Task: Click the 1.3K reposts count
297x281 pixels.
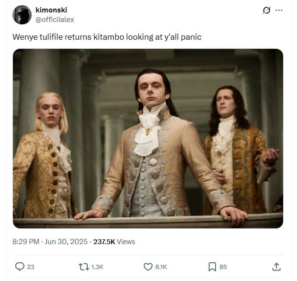Action: [97, 267]
